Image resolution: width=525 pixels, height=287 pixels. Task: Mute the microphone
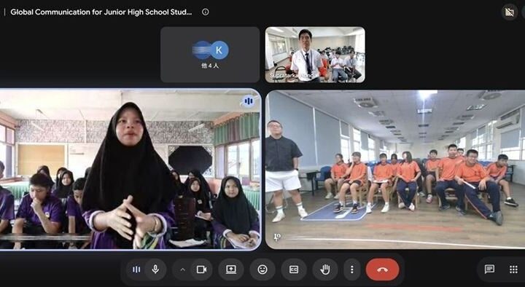(155, 270)
